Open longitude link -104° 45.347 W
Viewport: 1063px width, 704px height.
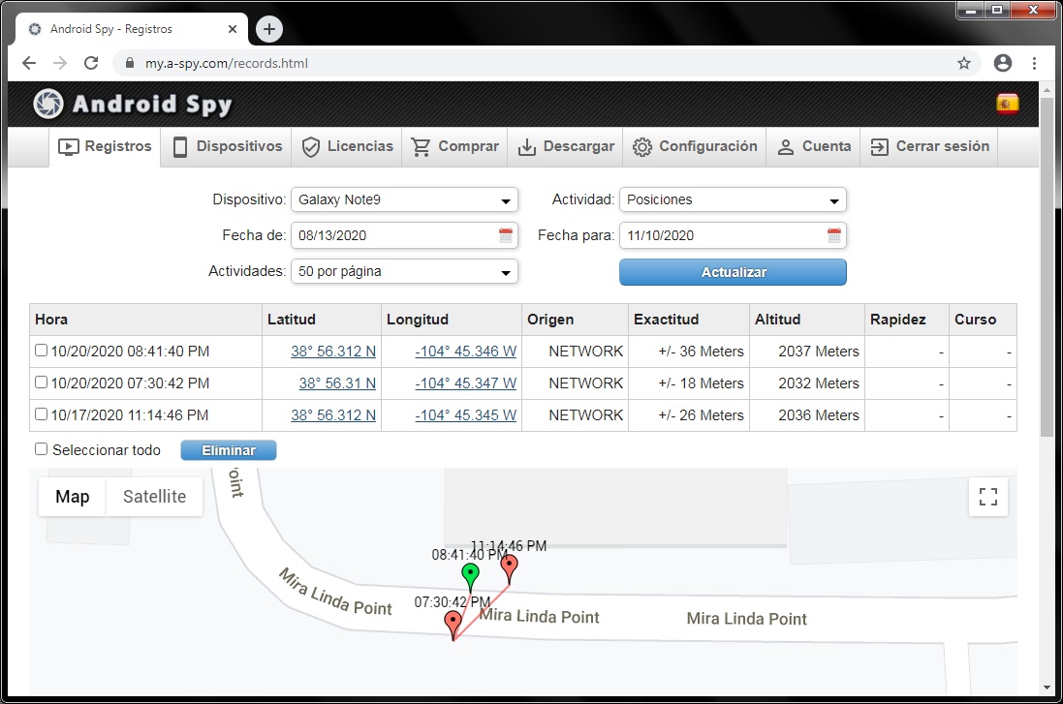[466, 383]
